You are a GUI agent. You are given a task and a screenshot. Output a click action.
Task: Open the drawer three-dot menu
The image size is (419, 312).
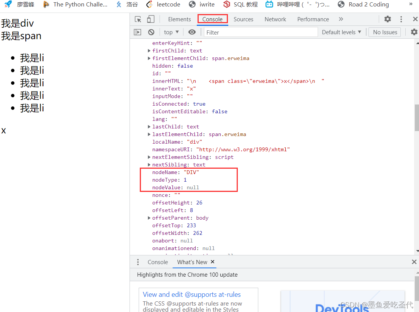tap(138, 262)
